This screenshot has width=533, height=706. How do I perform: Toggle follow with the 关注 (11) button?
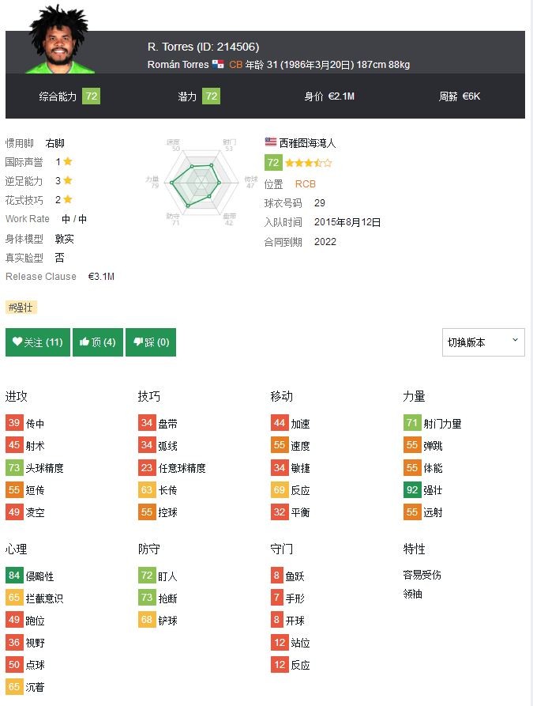(x=38, y=342)
